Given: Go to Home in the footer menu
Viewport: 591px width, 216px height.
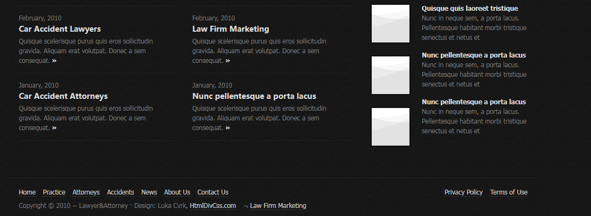Looking at the screenshot, I should pos(27,192).
